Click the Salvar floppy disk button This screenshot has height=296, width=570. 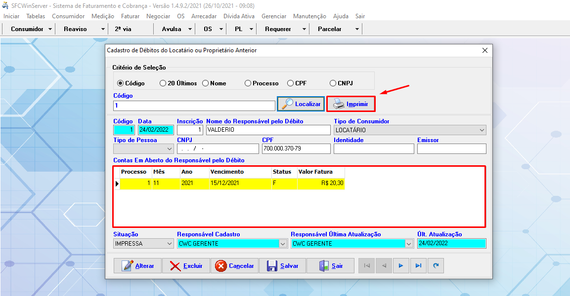pos(283,266)
